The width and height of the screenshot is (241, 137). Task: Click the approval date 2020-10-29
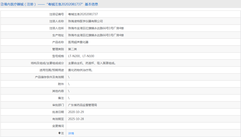[76, 112]
